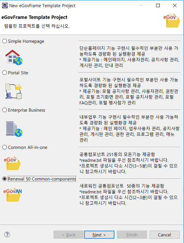Proceed with the Next button
The image size is (184, 243).
[x=99, y=235]
